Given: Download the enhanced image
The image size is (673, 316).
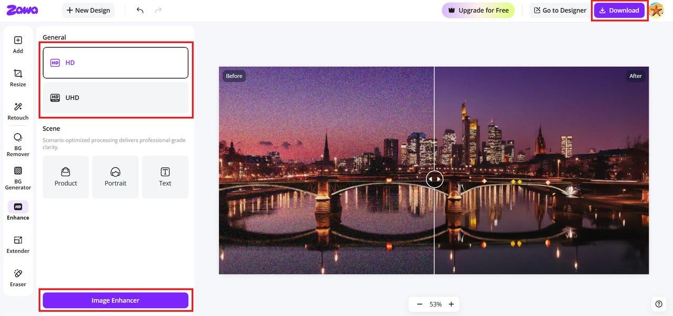Looking at the screenshot, I should [619, 10].
